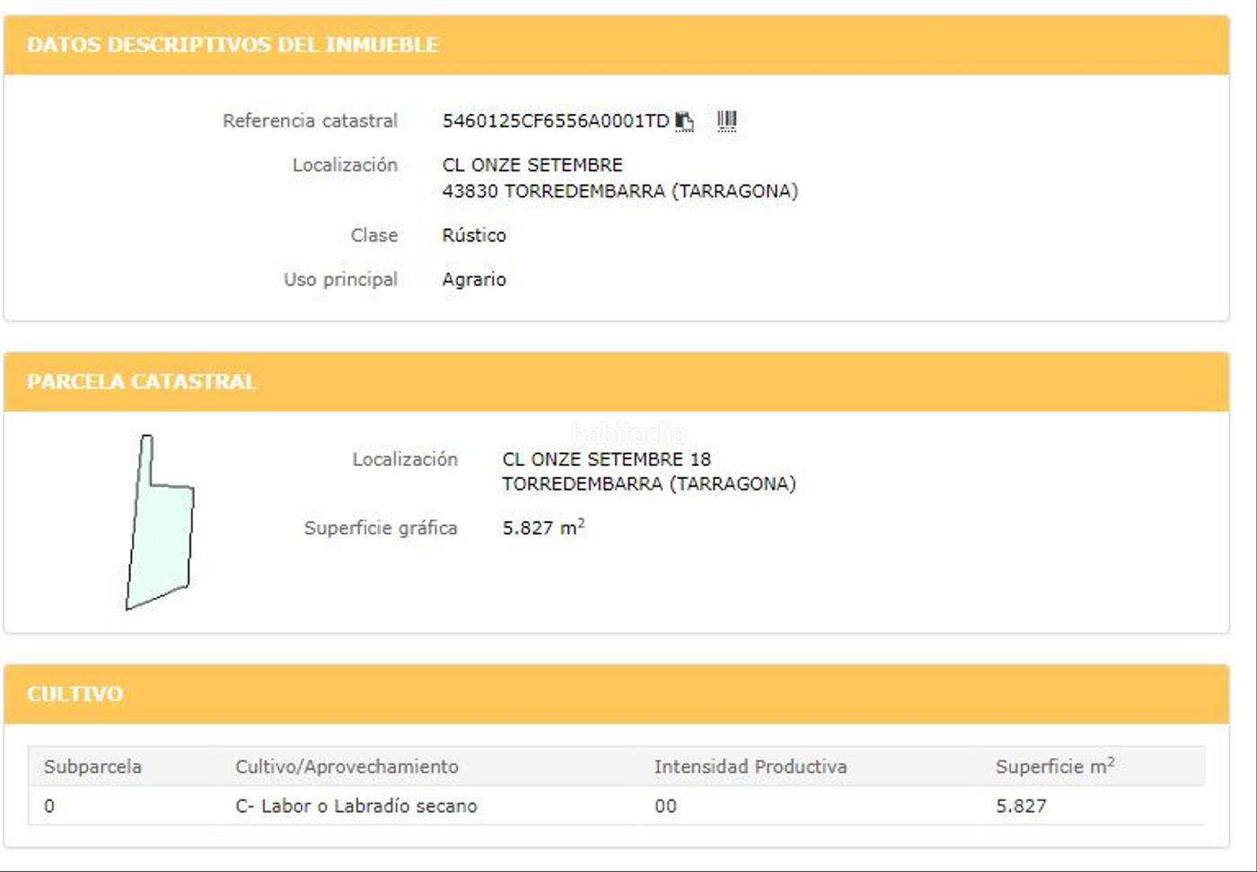Click the 'Uso principal' label
Viewport: 1257px width, 872px height.
pos(340,279)
